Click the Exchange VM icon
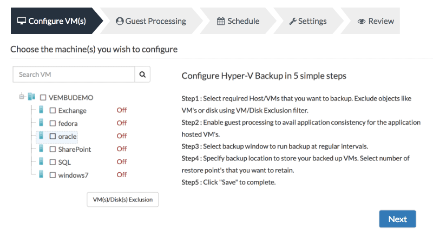Viewport: 433px width, 243px height. 41,110
